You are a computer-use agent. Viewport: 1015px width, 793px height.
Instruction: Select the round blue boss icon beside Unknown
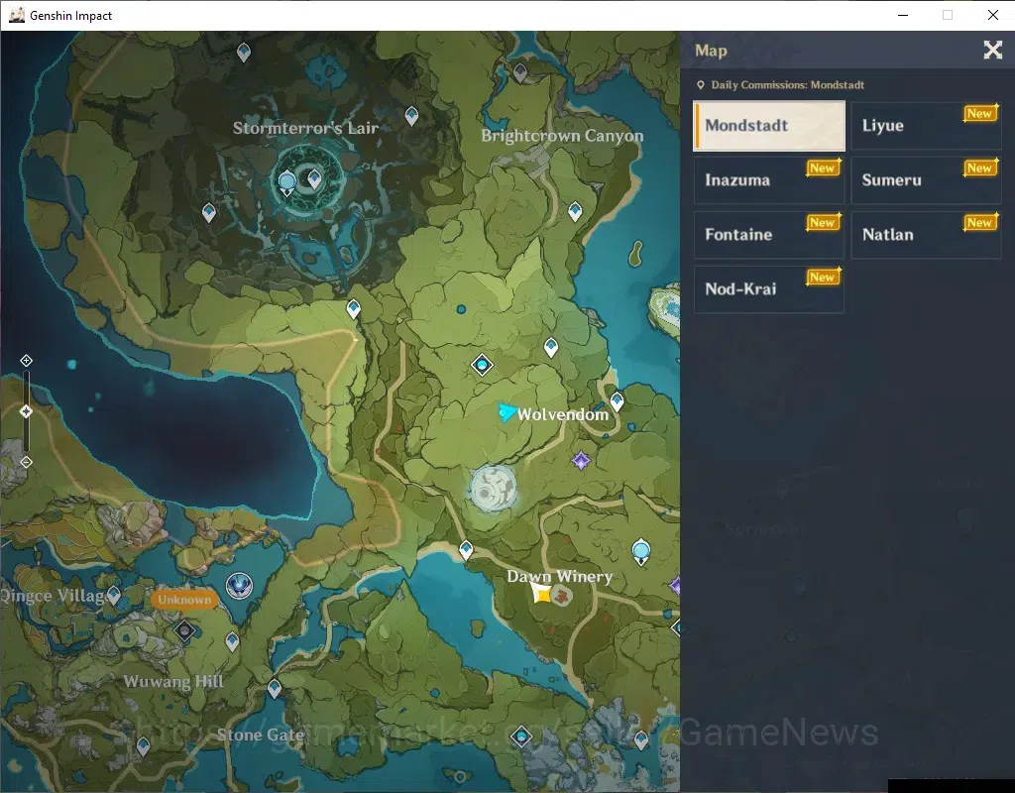click(240, 586)
